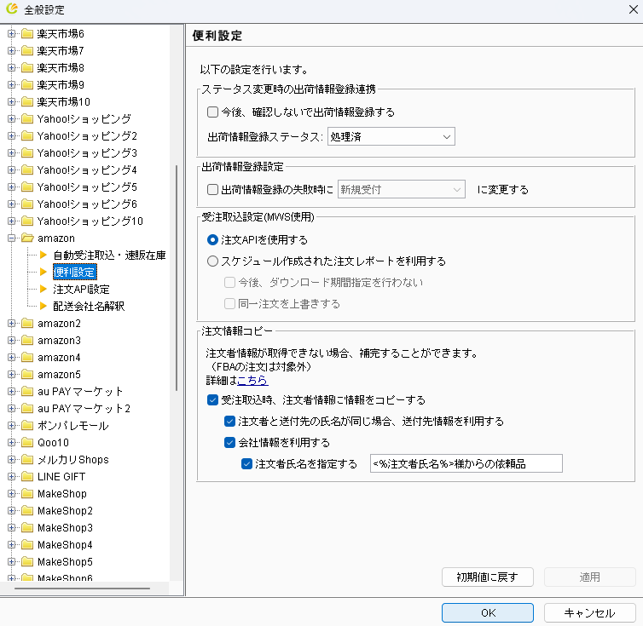Click the MakeShop3 folder icon
Viewport: 643px width, 626px height.
pos(27,528)
